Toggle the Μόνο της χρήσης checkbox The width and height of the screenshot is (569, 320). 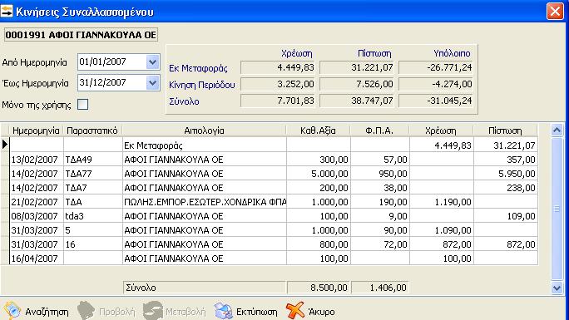click(x=82, y=105)
